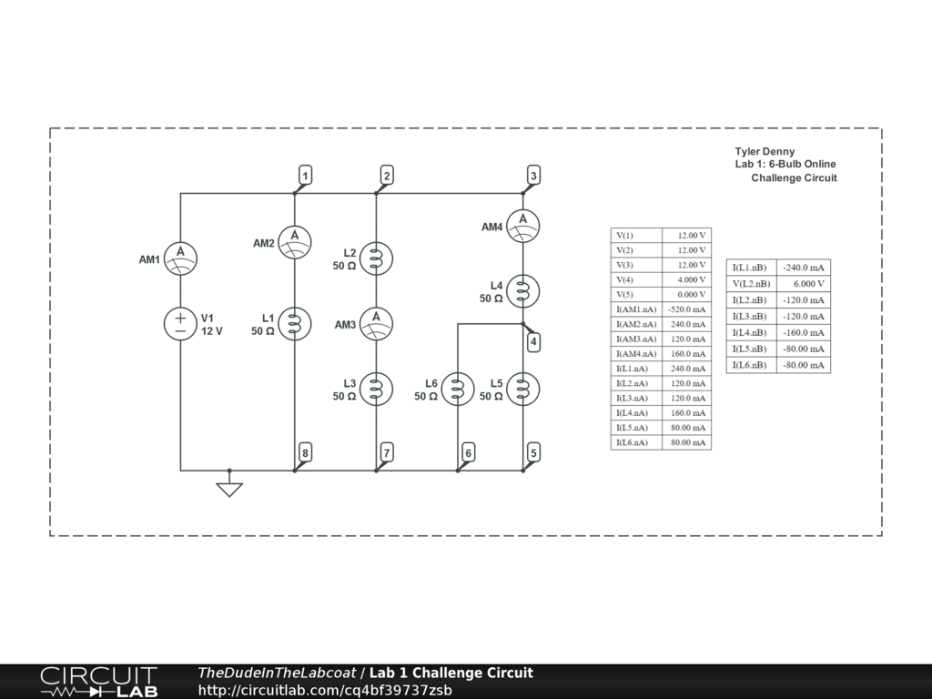
Task: Click the L6 bulb symbol
Action: 457,389
